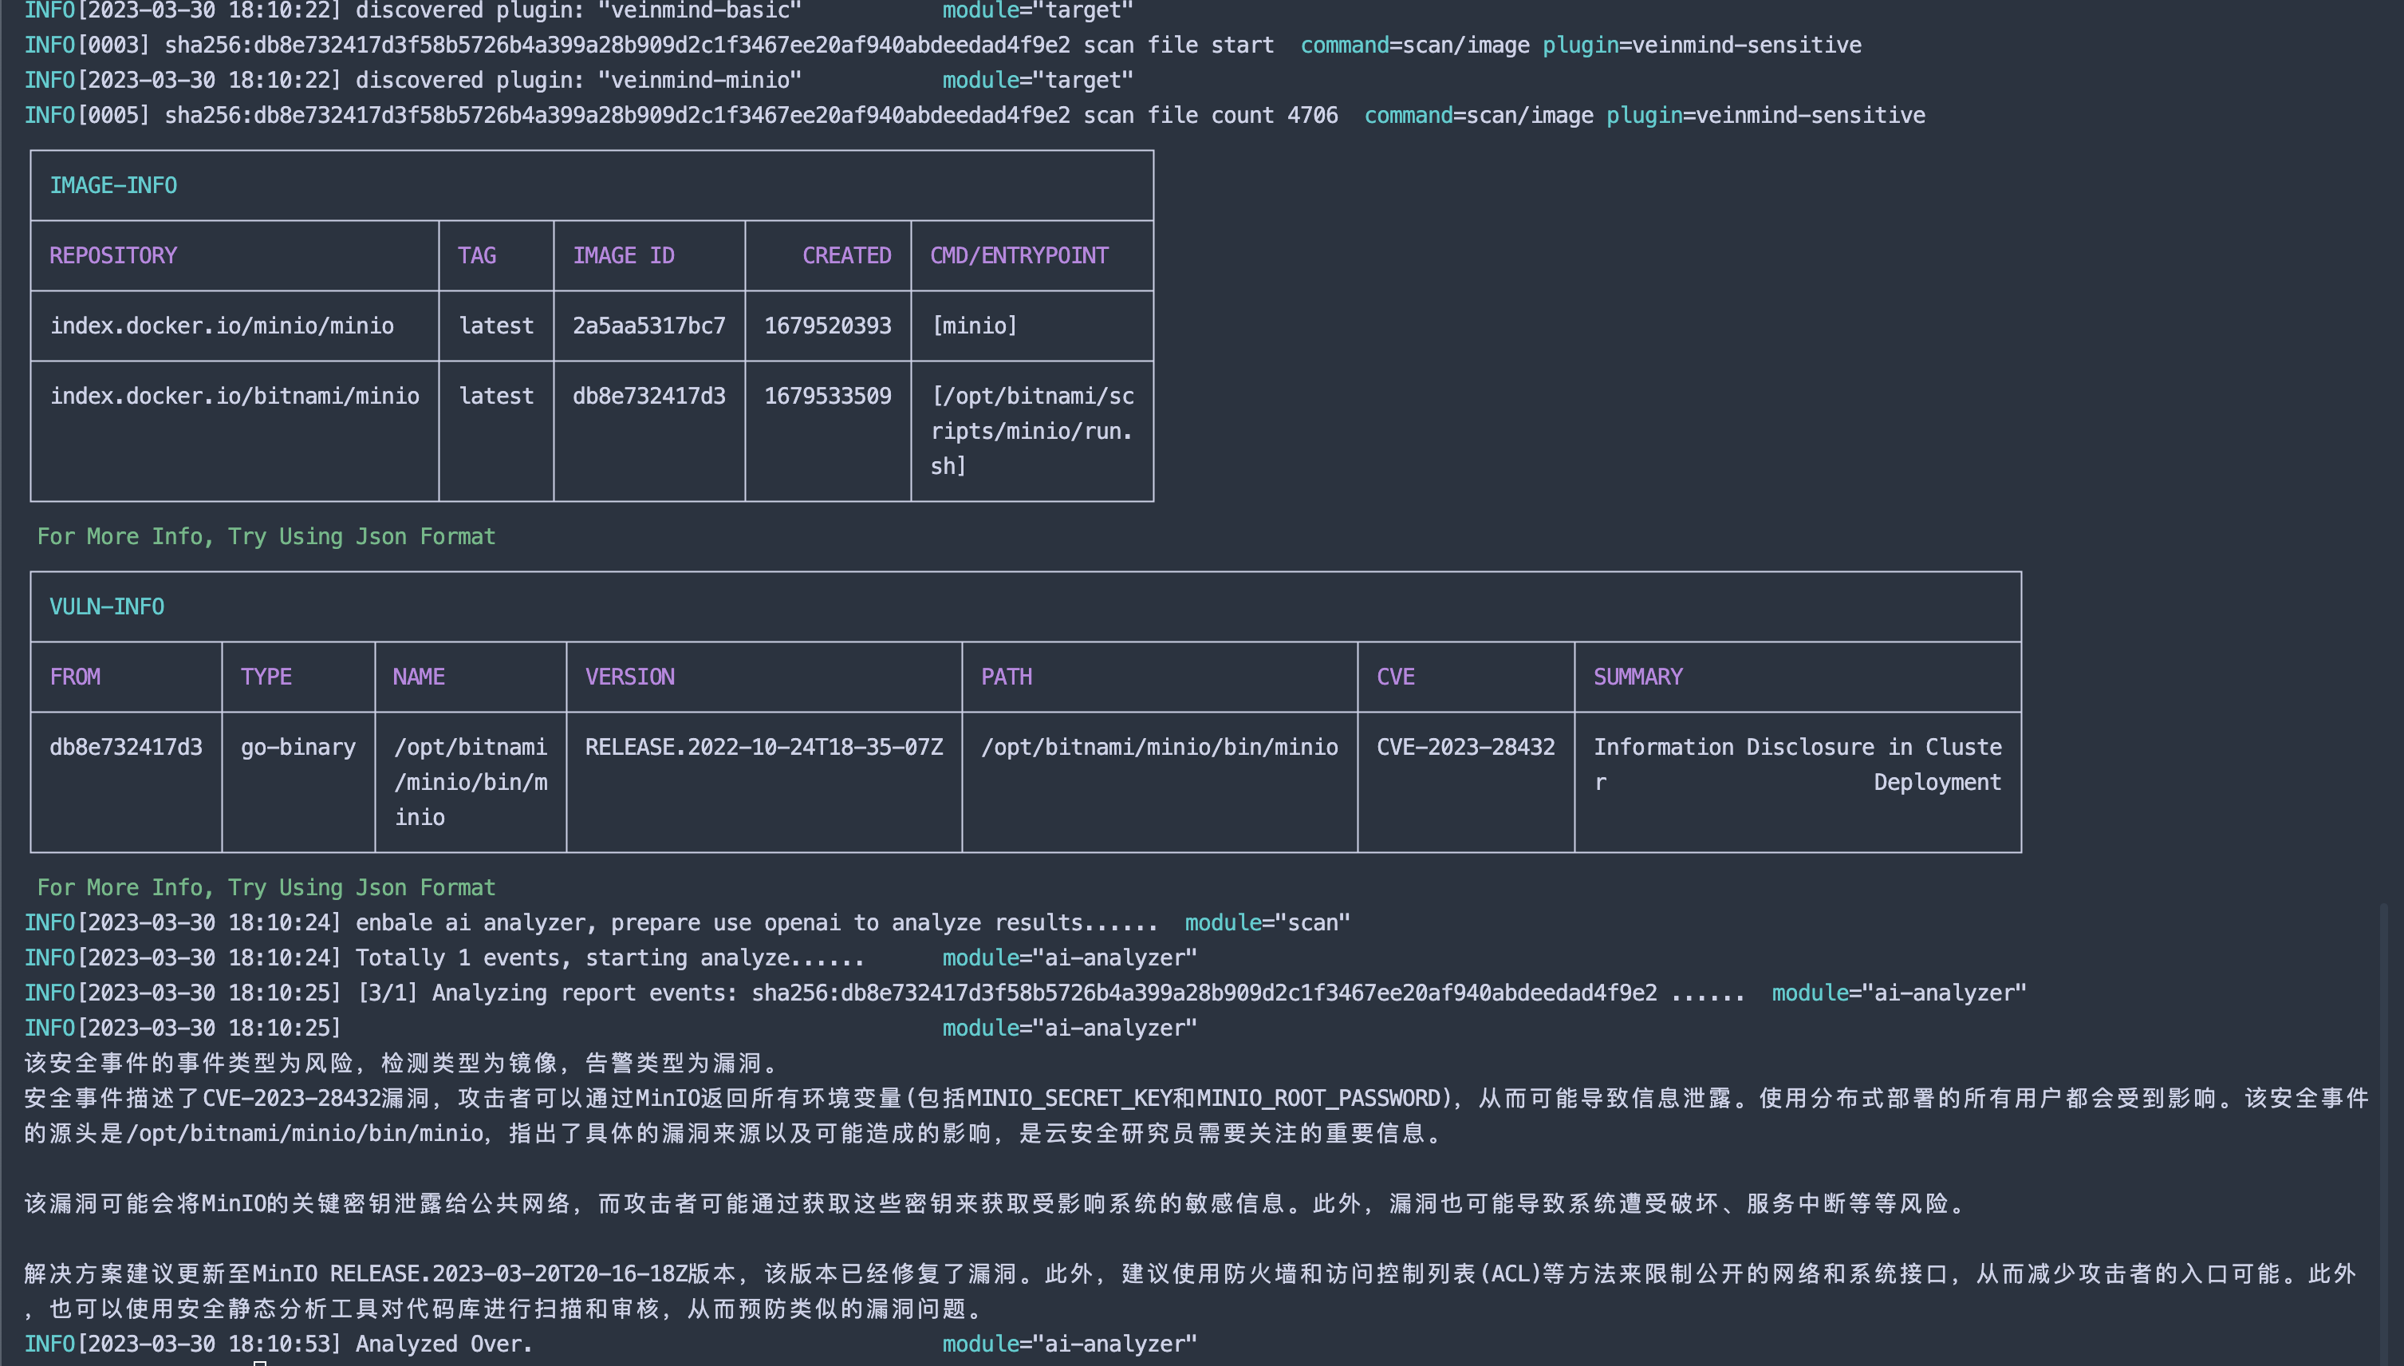
Task: Click the SUMMARY column header
Action: point(1637,677)
